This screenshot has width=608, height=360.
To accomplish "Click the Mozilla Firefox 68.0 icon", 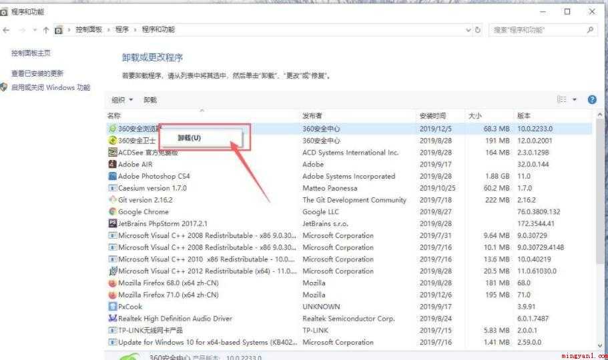I will [x=112, y=283].
